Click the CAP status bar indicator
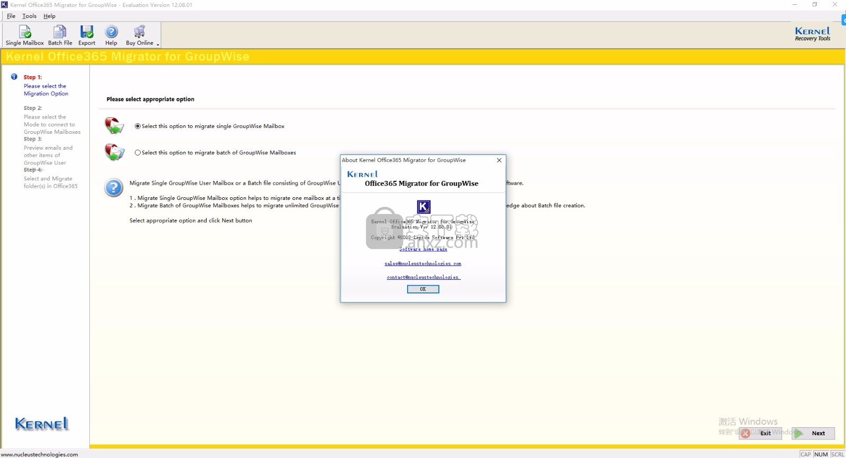846x458 pixels. 805,454
